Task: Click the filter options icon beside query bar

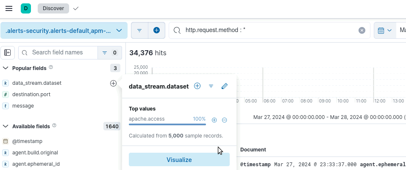Action: pyautogui.click(x=139, y=30)
